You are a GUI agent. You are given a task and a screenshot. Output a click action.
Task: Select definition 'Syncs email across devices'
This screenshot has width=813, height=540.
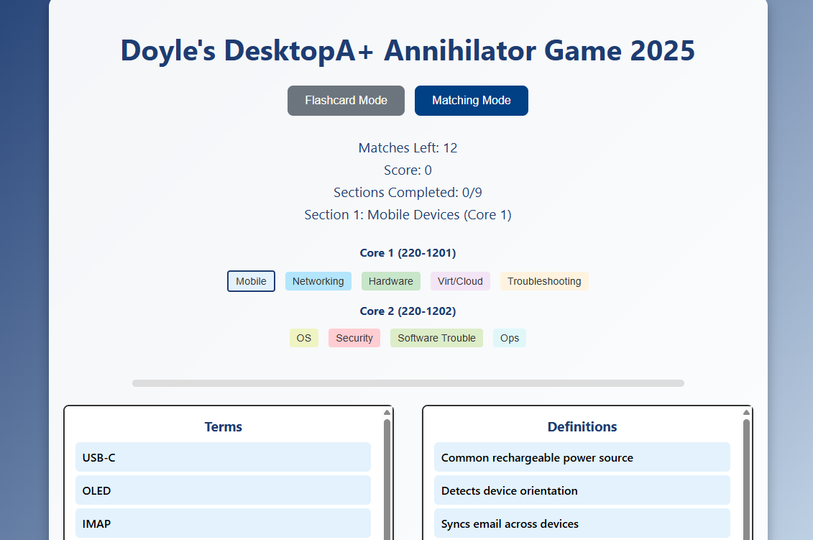tap(582, 523)
